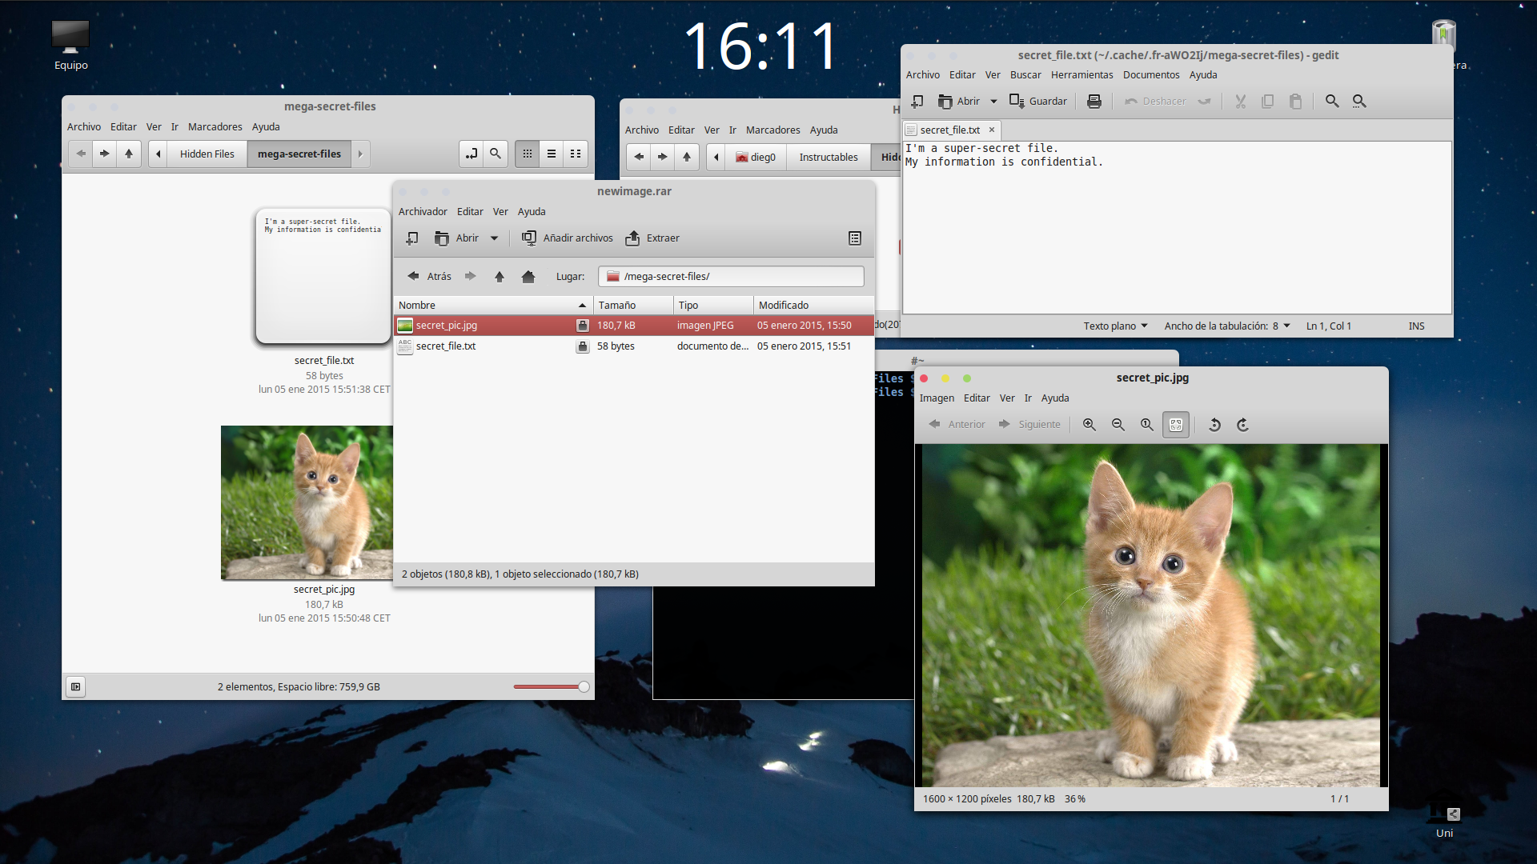Close secret_file.txt tab in gedit

pyautogui.click(x=992, y=130)
